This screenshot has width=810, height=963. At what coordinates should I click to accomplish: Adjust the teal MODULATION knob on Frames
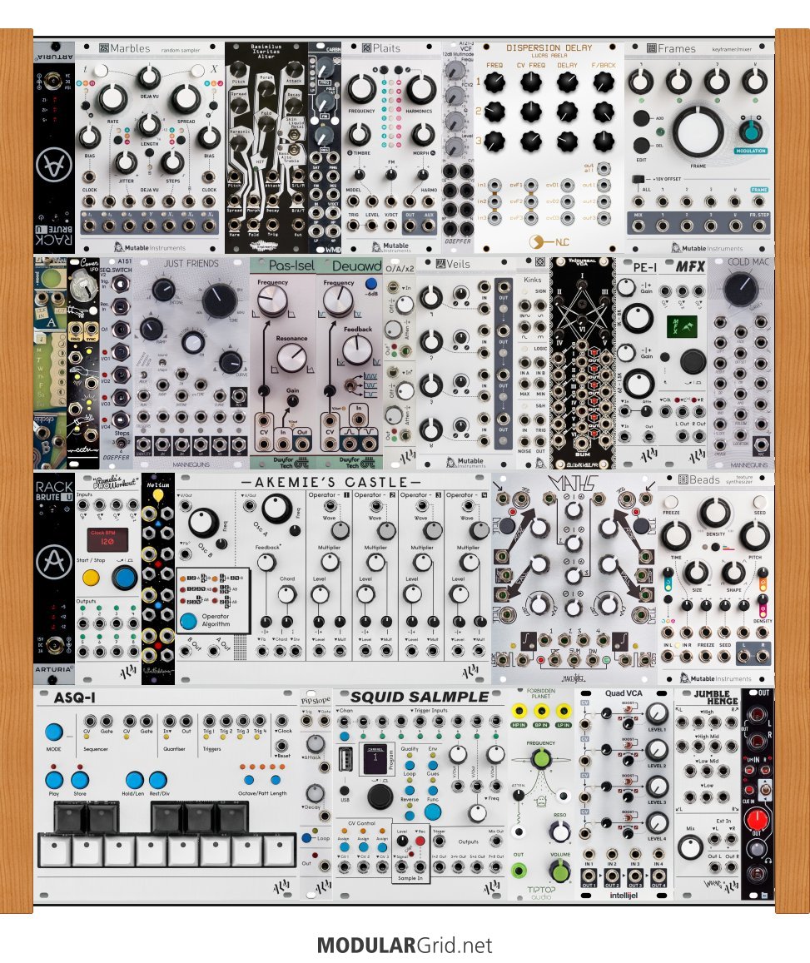pyautogui.click(x=751, y=131)
